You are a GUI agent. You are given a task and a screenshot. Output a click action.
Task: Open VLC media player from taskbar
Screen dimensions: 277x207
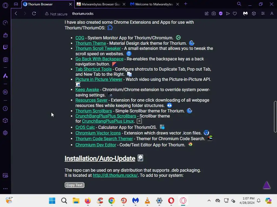click(147, 201)
